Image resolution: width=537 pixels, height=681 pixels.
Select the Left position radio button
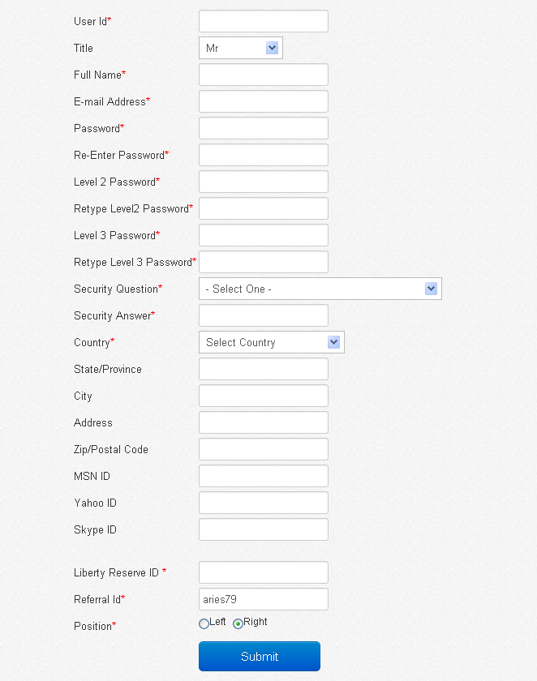(x=204, y=623)
